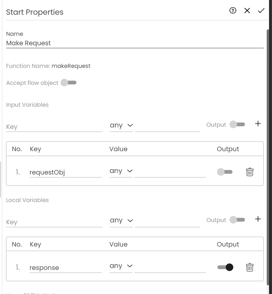Close the Start Properties panel

click(247, 11)
